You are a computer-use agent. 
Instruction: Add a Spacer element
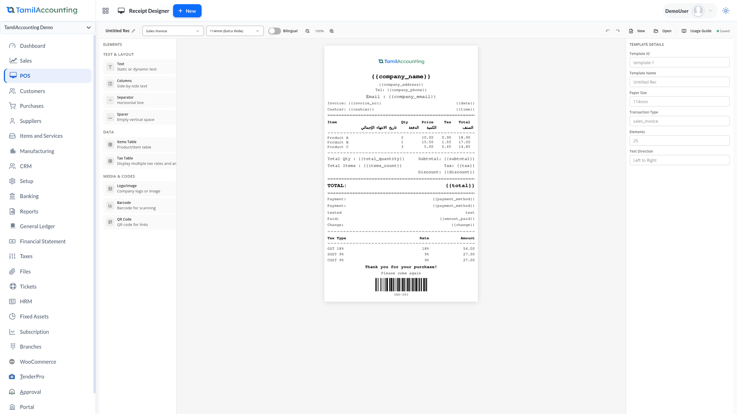[140, 117]
